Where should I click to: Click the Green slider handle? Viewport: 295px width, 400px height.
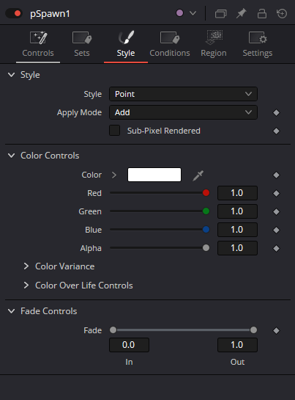206,211
